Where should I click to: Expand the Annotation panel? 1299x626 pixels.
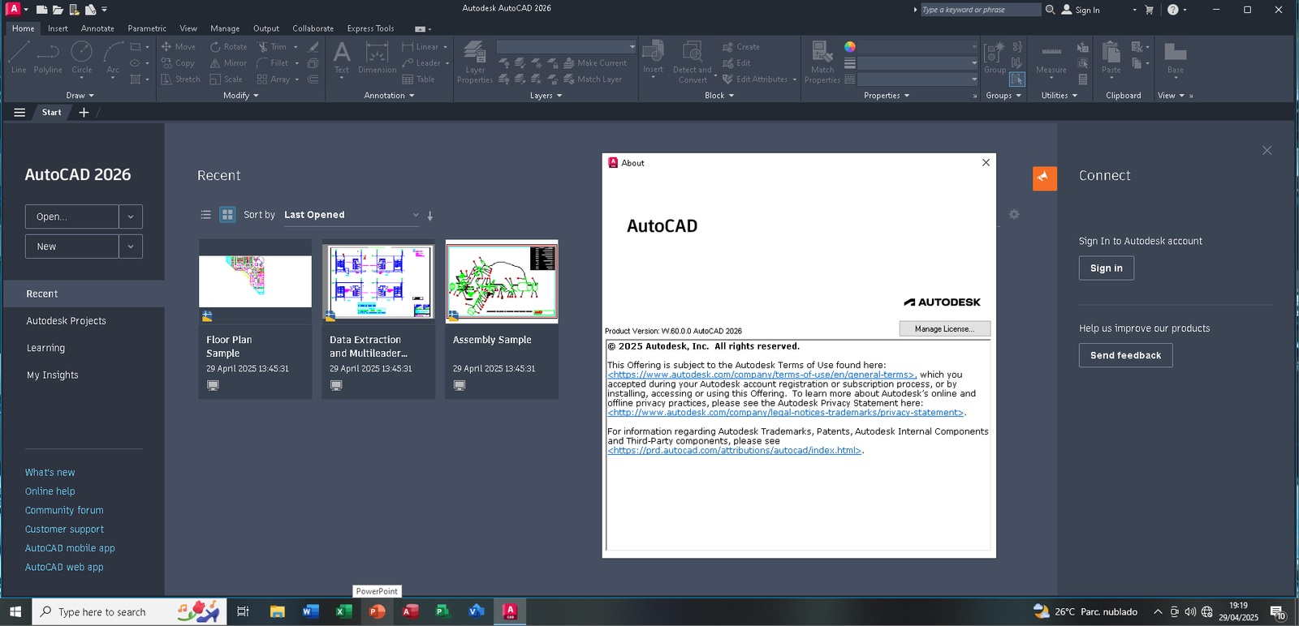(x=389, y=96)
